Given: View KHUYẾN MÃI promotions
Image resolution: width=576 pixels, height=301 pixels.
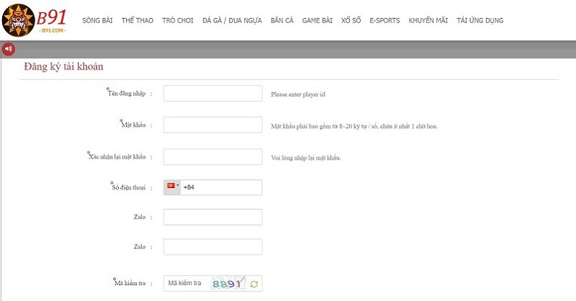Looking at the screenshot, I should click(427, 21).
